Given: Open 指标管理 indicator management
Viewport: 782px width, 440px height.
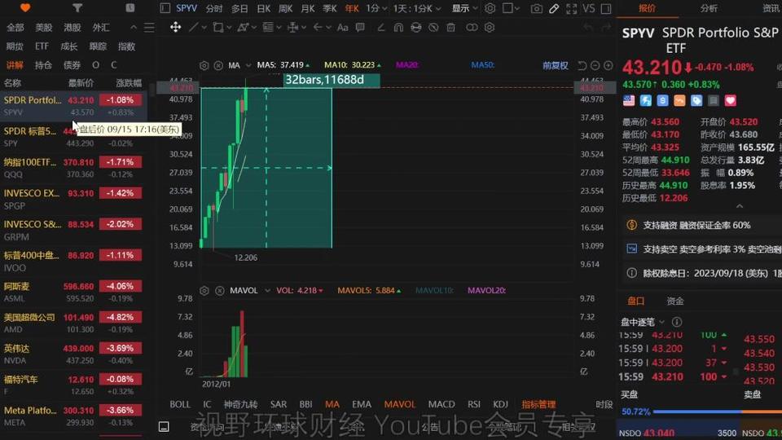Looking at the screenshot, I should click(x=538, y=404).
